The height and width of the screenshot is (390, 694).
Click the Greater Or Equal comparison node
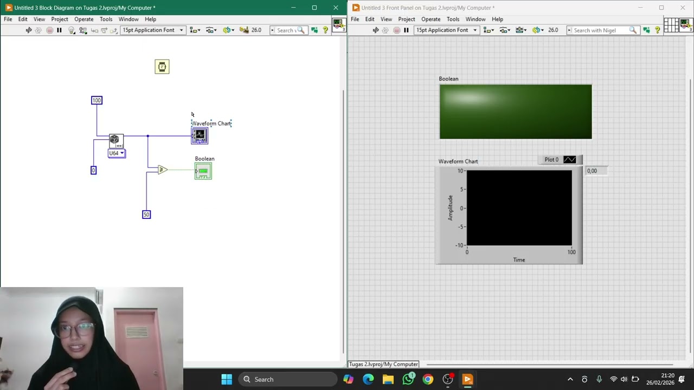(162, 170)
